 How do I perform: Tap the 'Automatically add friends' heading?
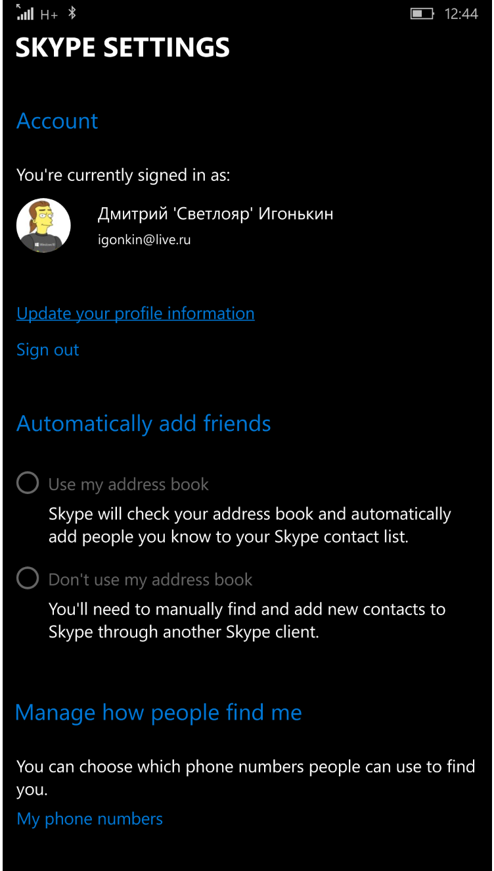(x=143, y=424)
